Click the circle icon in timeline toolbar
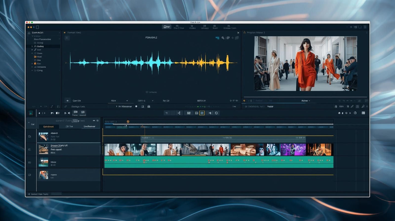This screenshot has height=221, width=395. point(216,113)
